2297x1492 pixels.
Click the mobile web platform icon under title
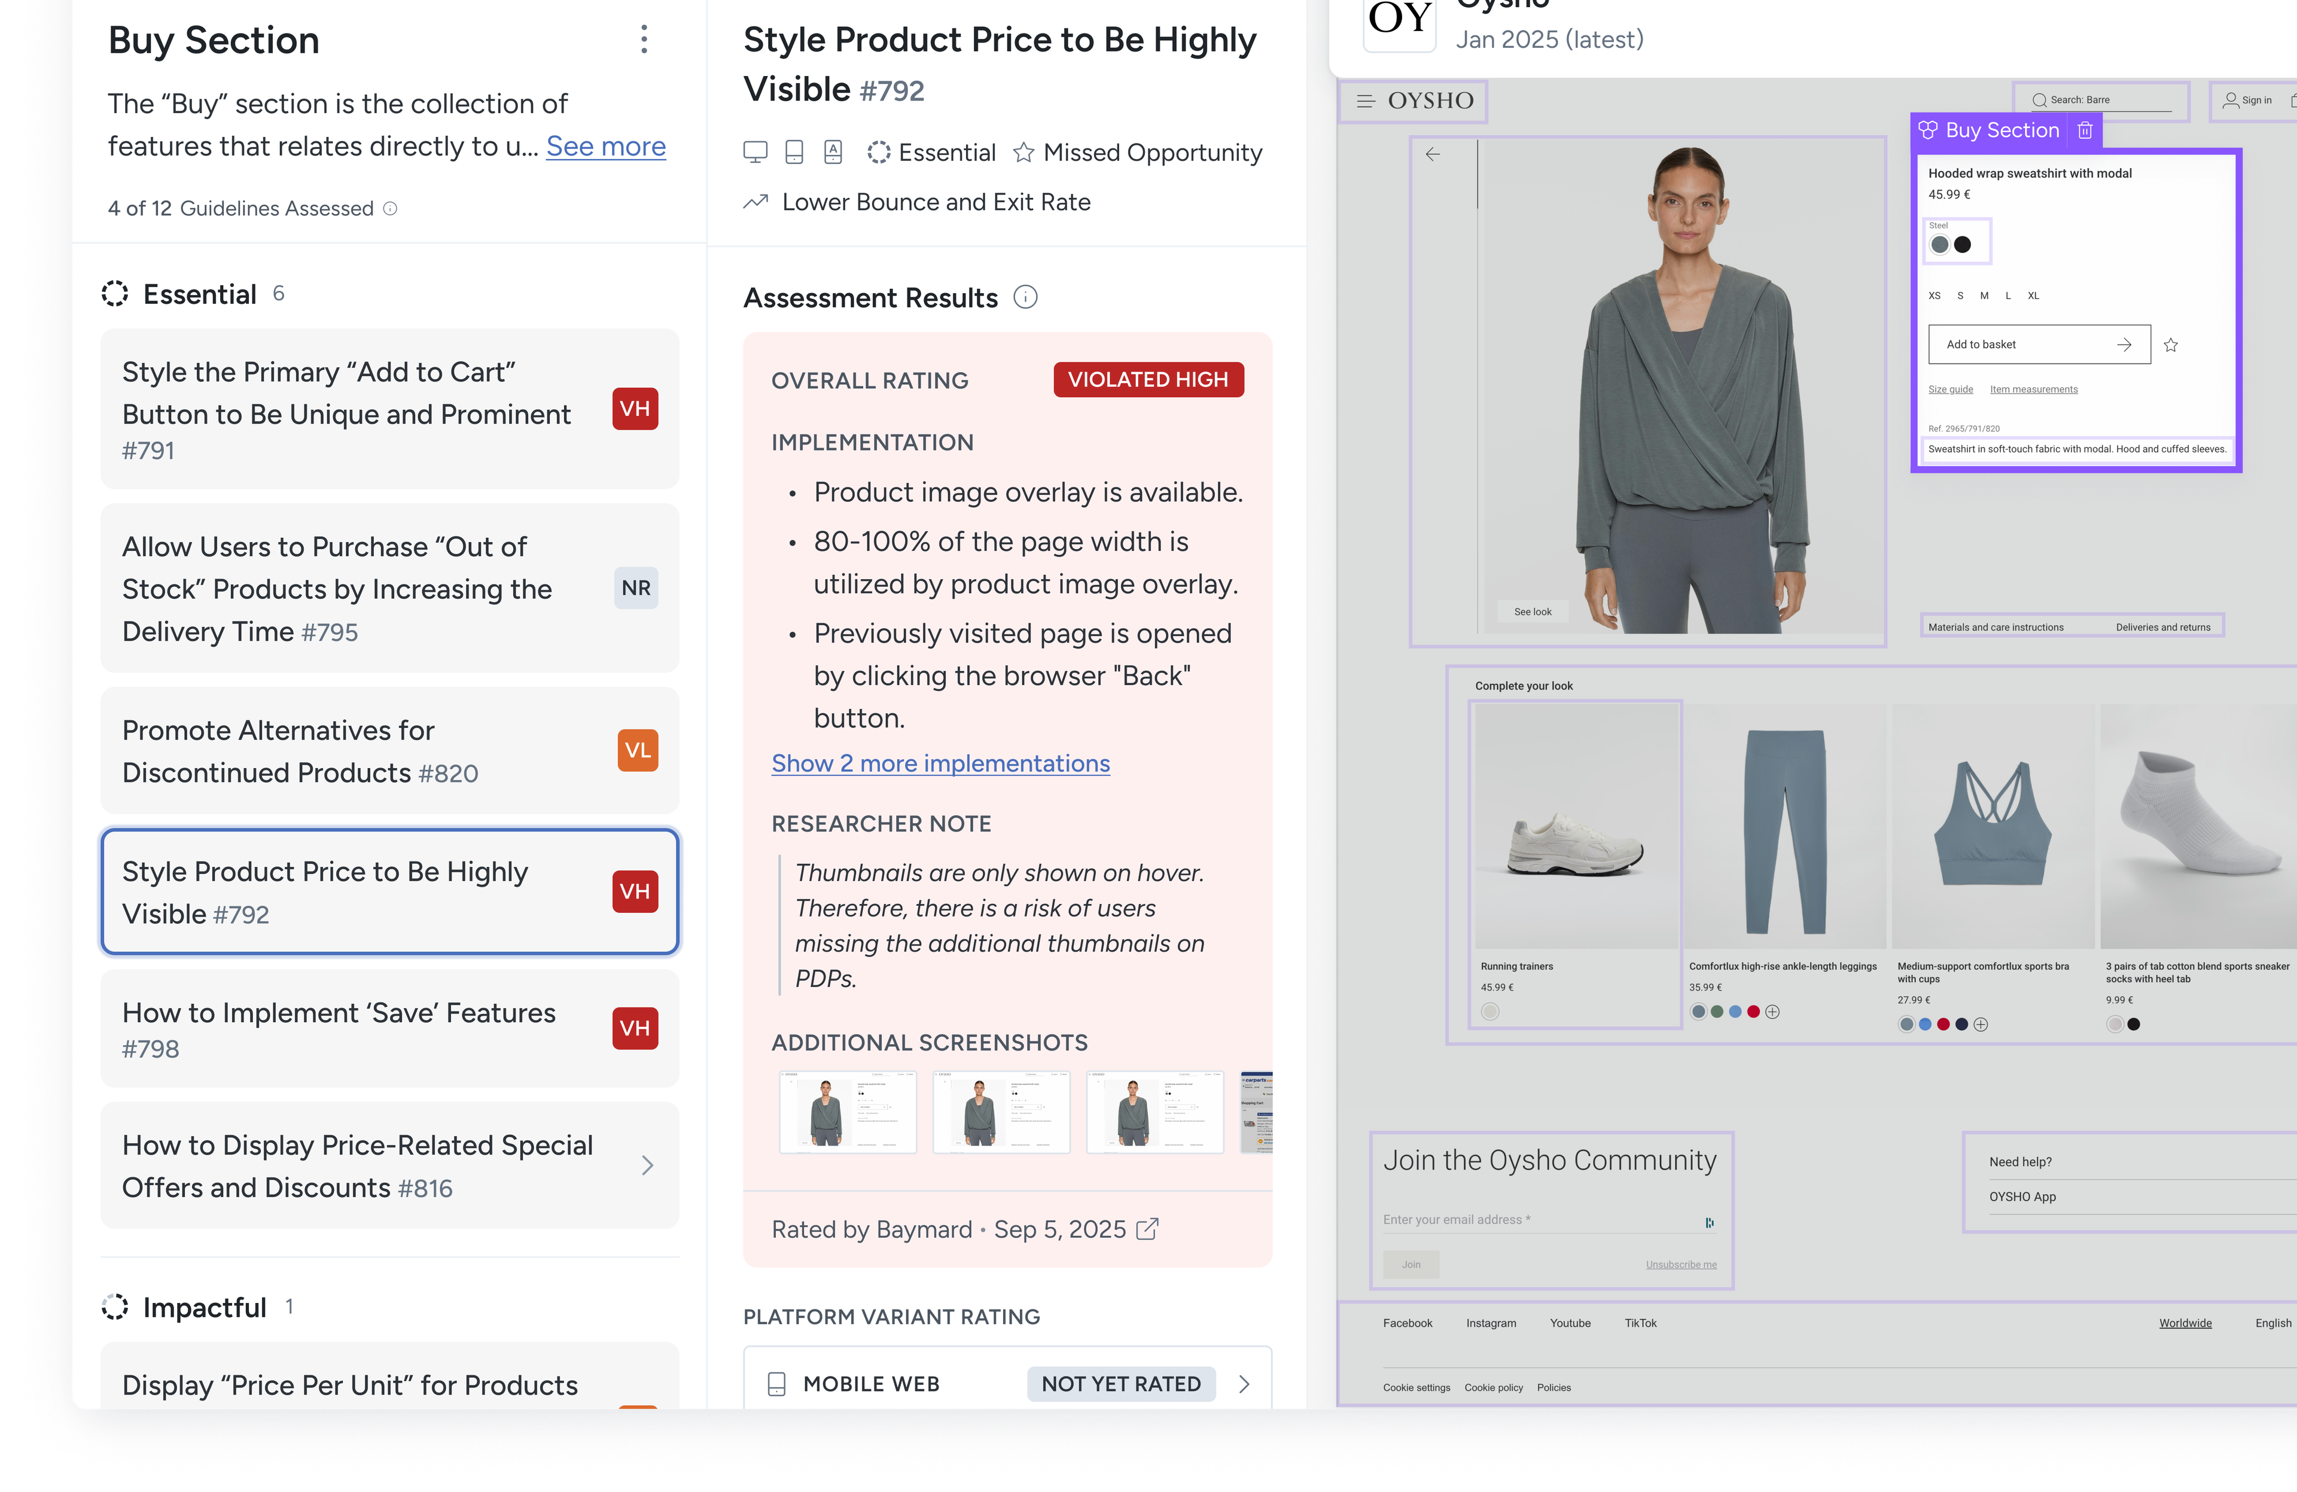pyautogui.click(x=793, y=153)
